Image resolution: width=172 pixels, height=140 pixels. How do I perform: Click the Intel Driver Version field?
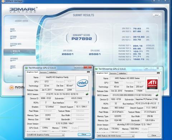point(64,124)
